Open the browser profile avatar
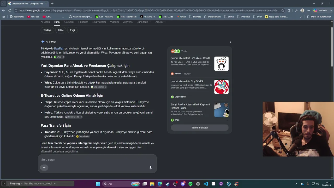 click(302, 10)
